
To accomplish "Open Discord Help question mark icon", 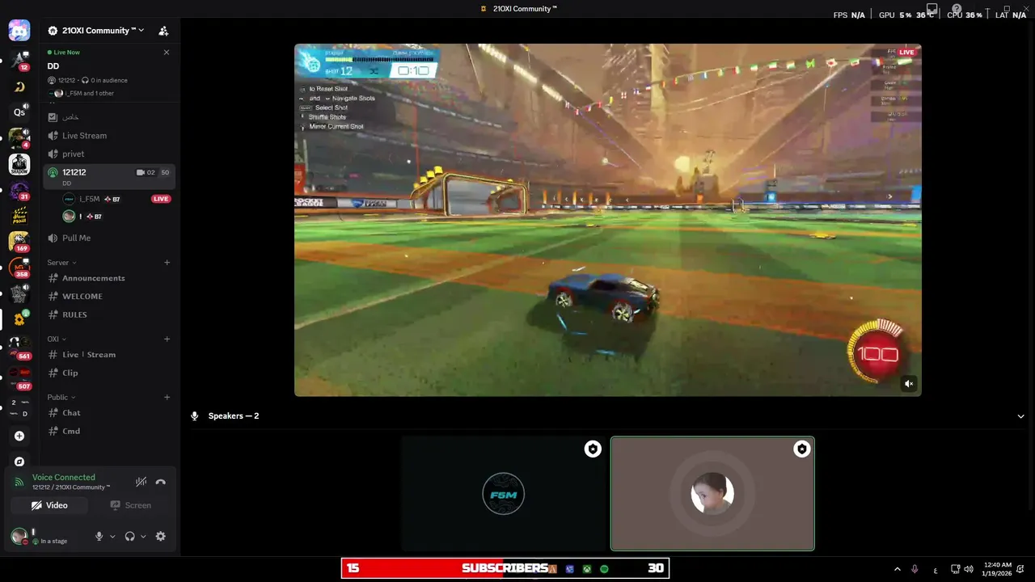I will tap(957, 9).
